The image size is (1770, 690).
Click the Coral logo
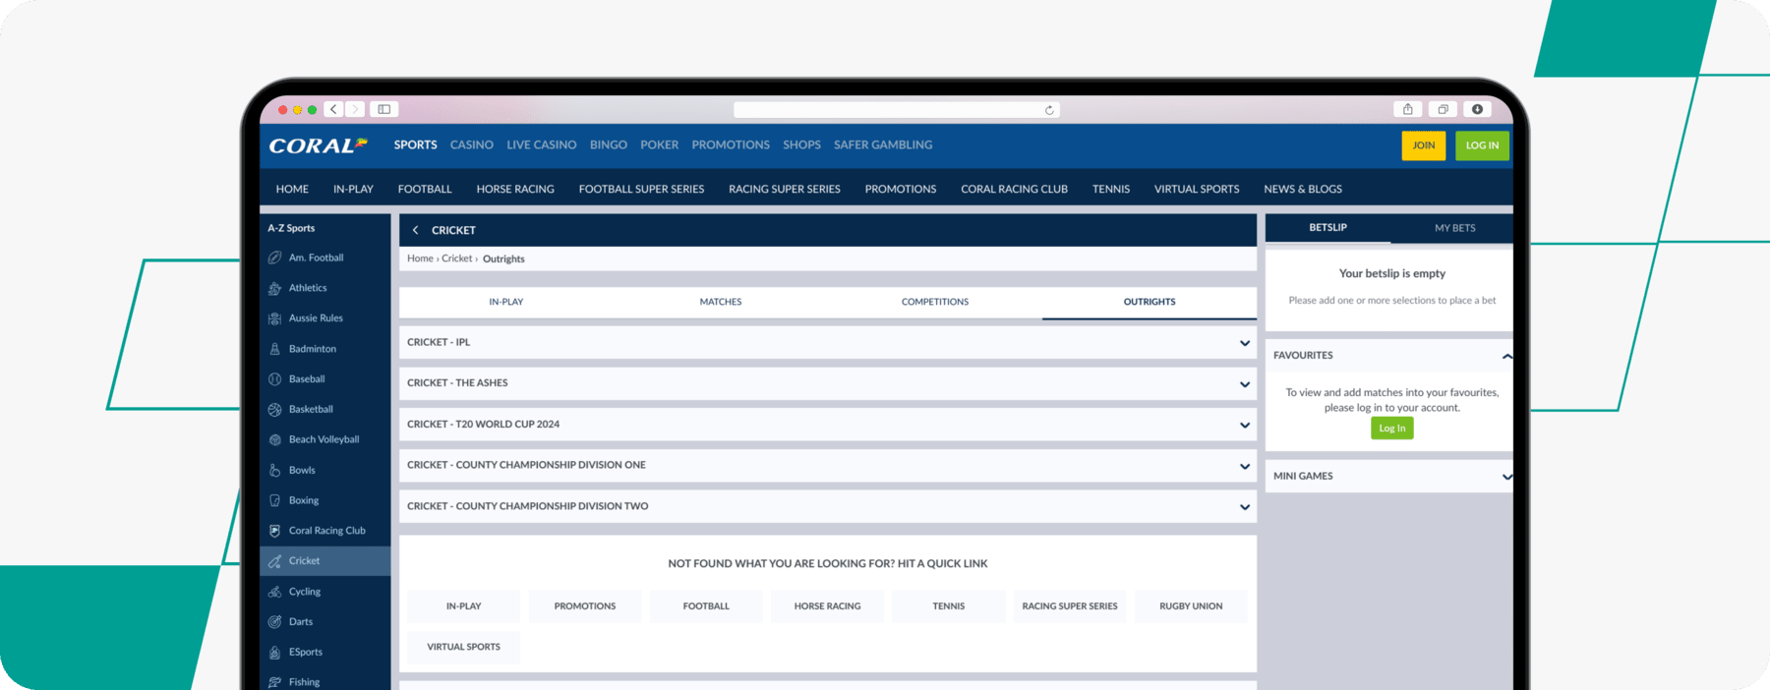318,145
